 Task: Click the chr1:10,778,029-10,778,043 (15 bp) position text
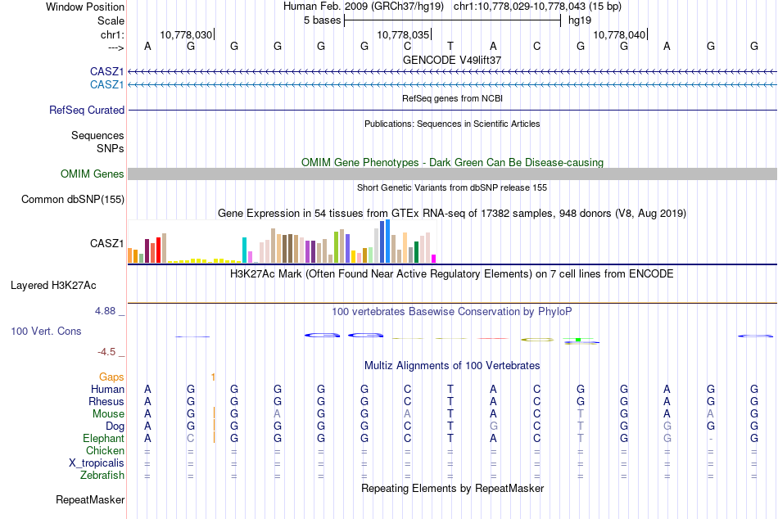click(537, 7)
